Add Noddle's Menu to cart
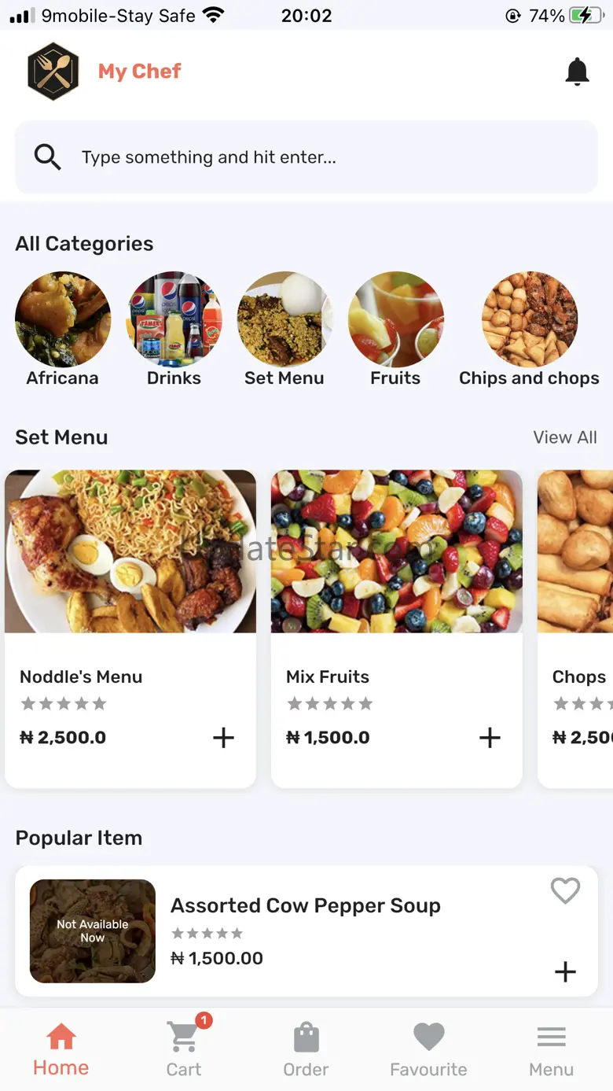Image resolution: width=613 pixels, height=1091 pixels. (223, 738)
